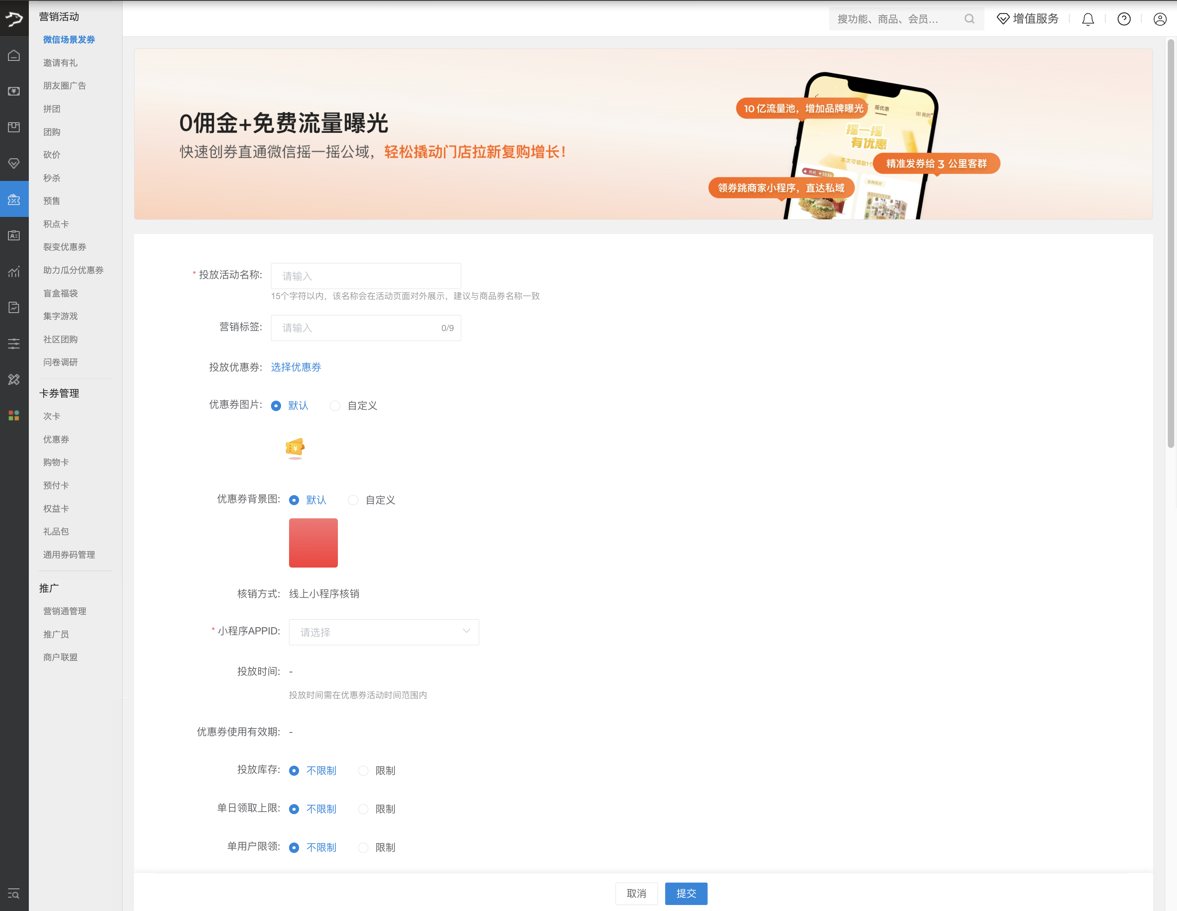Click the search magnifier icon

point(969,19)
